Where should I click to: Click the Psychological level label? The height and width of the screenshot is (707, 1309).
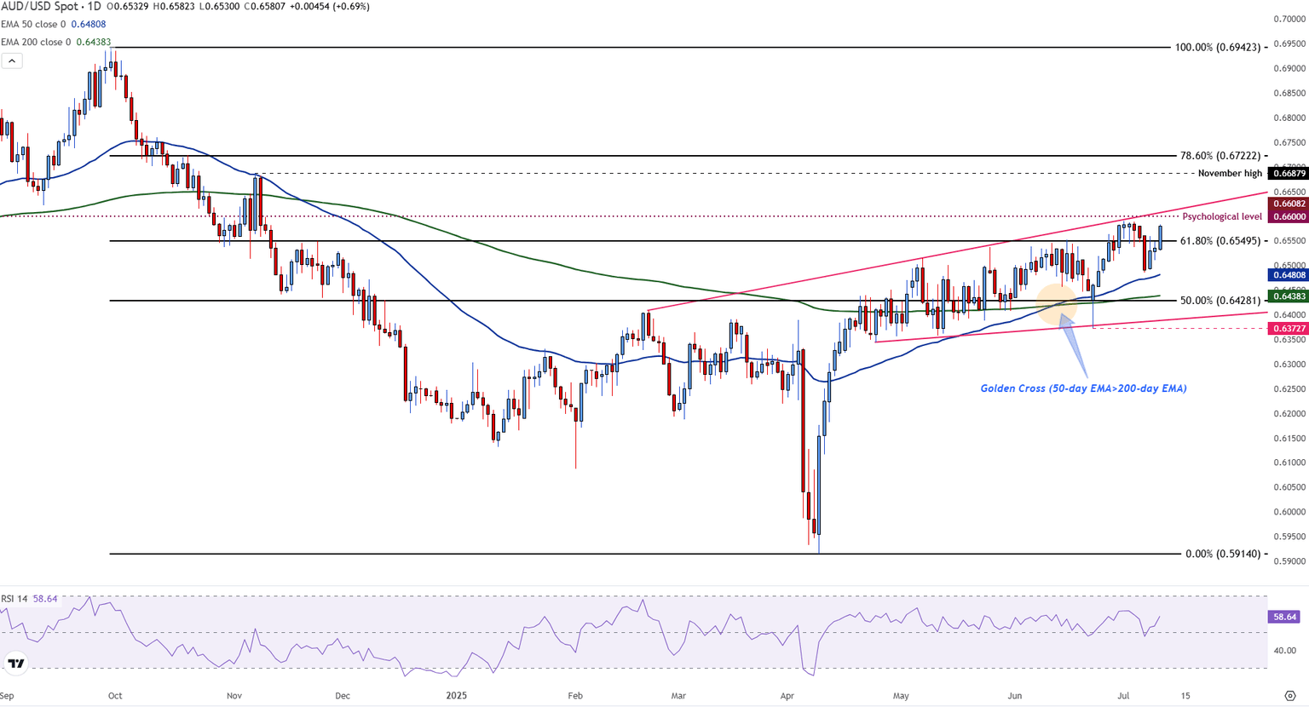[1222, 216]
